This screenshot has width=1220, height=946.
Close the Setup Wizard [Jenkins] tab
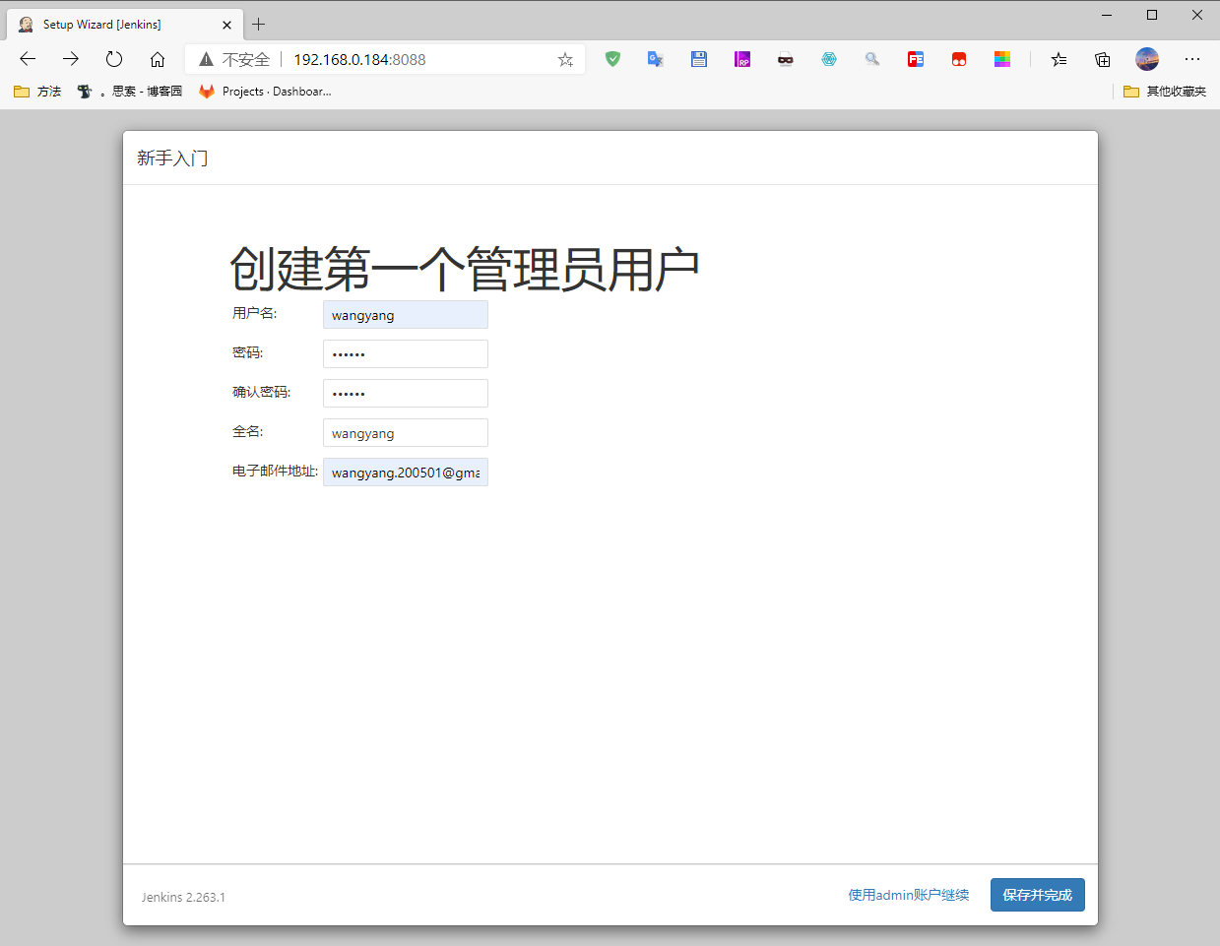pos(227,25)
